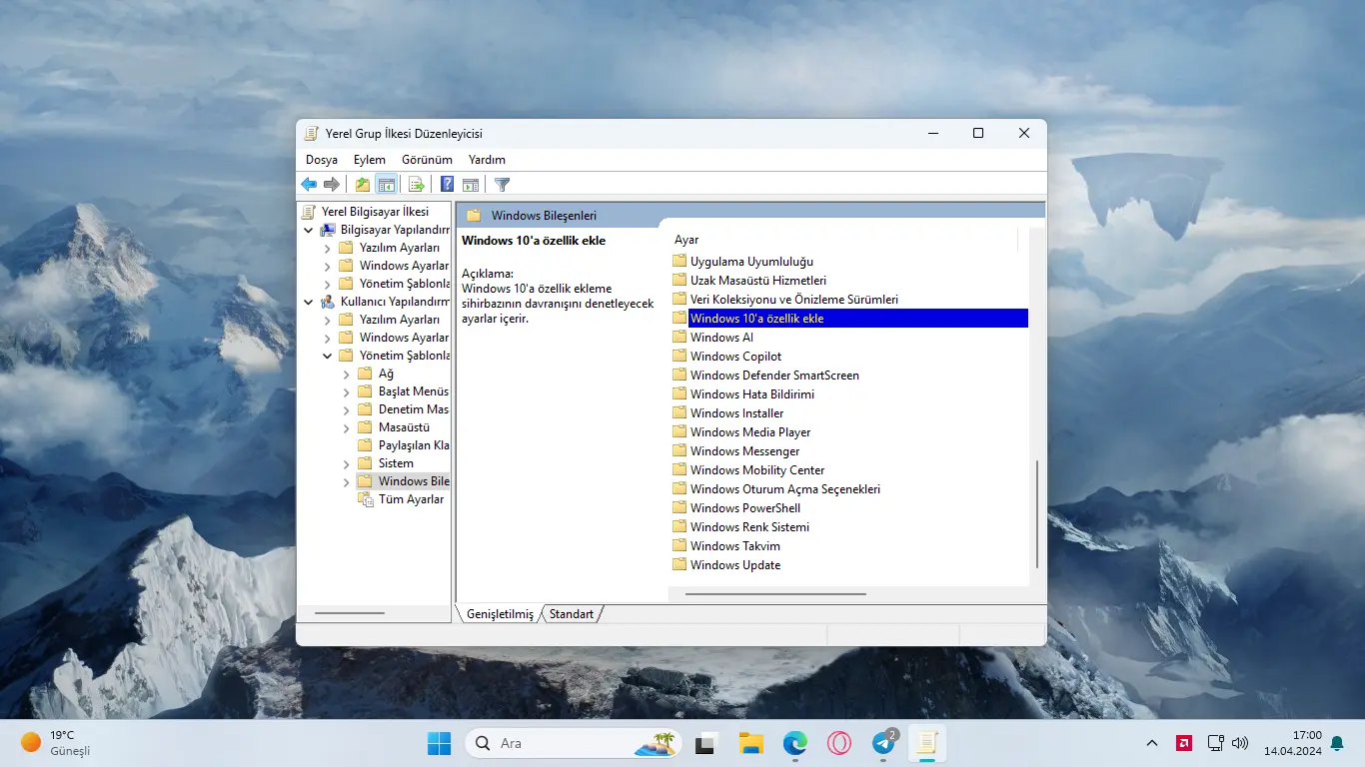Toggle the Show/Hide Action Pane toolbar icon

click(x=471, y=185)
